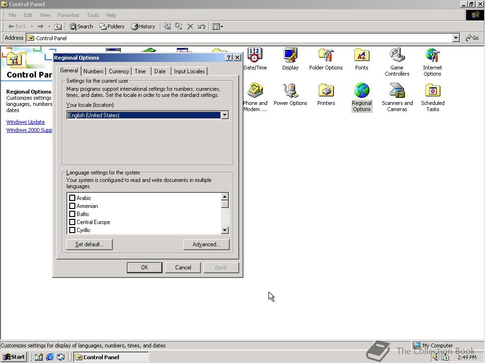Image resolution: width=485 pixels, height=363 pixels.
Task: Open the Help menu
Action: 111,15
